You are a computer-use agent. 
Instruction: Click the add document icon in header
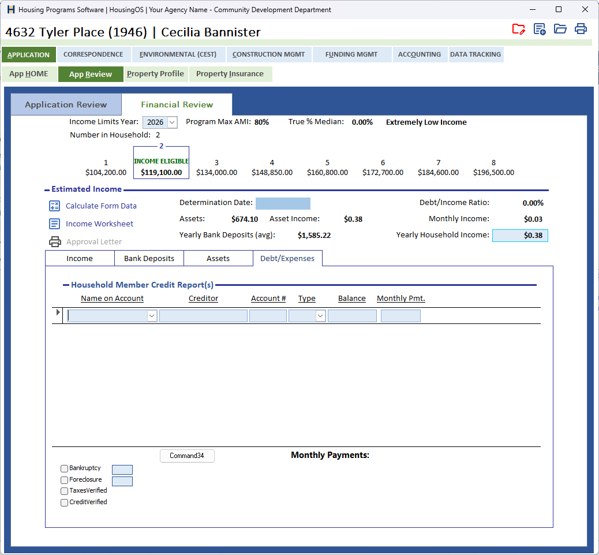click(540, 29)
